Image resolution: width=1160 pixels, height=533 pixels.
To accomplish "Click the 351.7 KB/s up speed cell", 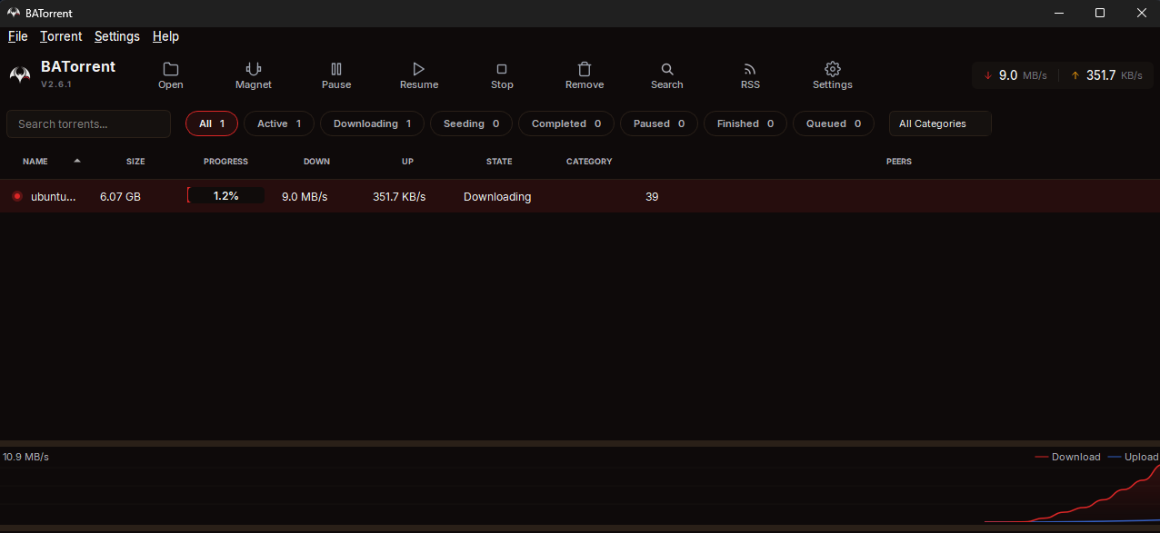I will pos(399,196).
